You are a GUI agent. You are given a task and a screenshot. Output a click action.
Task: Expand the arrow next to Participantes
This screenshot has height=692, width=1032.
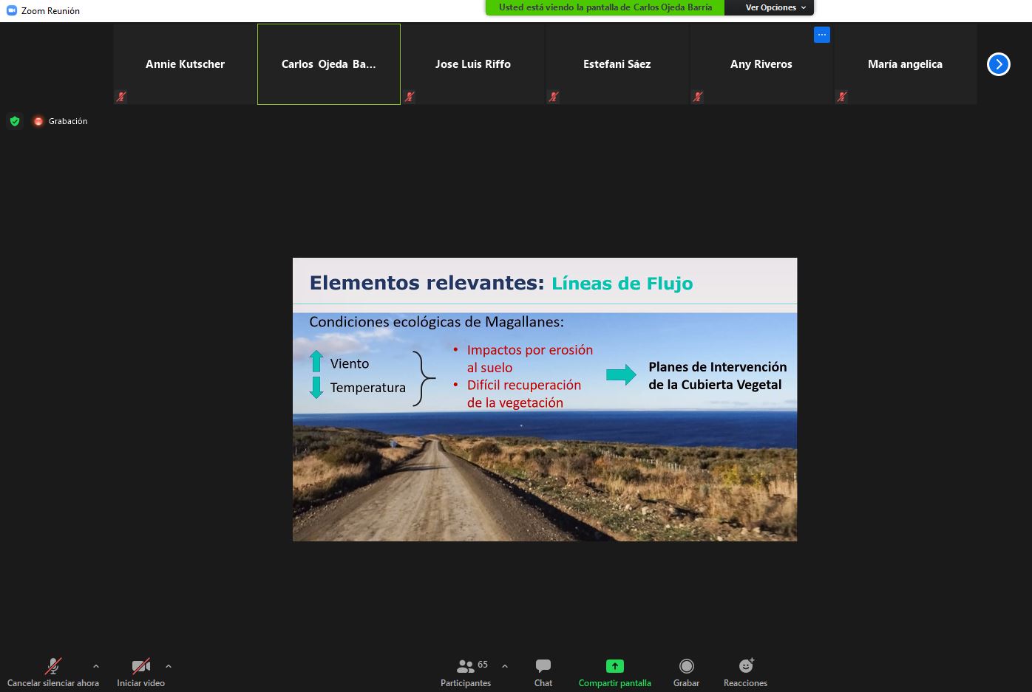point(505,666)
